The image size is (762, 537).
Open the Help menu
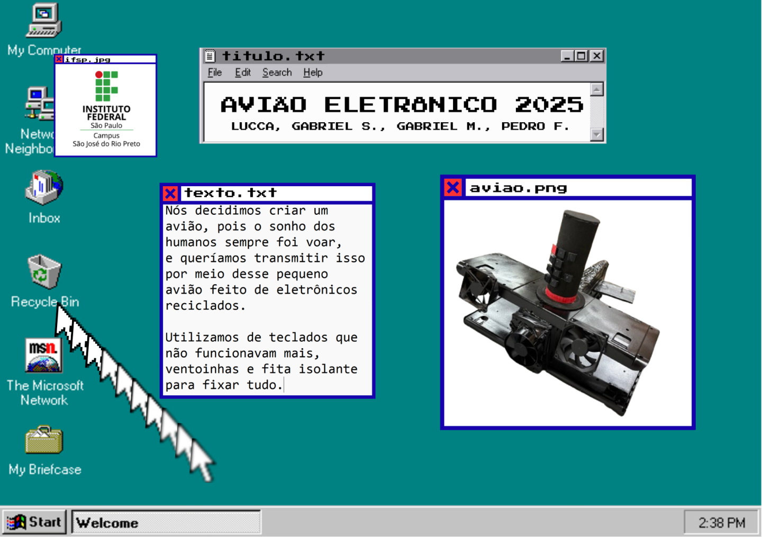pos(313,72)
